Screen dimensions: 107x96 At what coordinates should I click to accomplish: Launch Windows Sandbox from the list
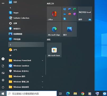26,66
